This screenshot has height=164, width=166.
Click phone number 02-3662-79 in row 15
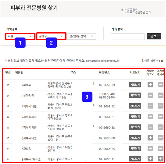107,85
